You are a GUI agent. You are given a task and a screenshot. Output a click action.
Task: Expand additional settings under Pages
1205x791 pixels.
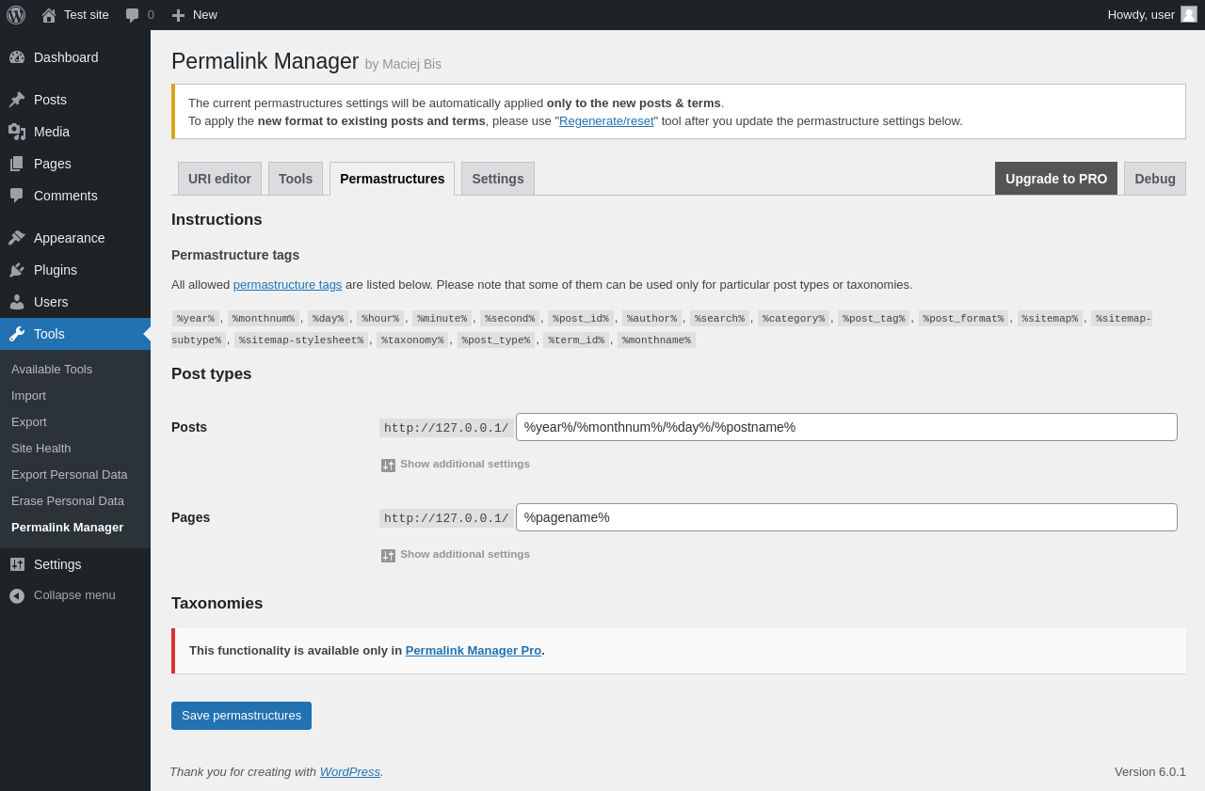464,554
